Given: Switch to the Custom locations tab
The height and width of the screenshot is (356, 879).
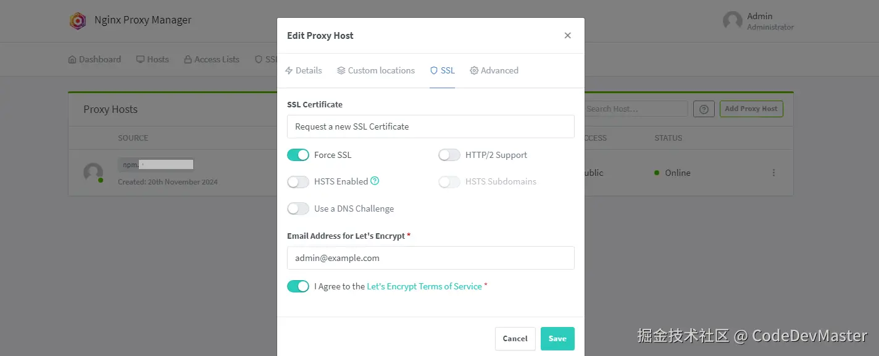Looking at the screenshot, I should [376, 70].
